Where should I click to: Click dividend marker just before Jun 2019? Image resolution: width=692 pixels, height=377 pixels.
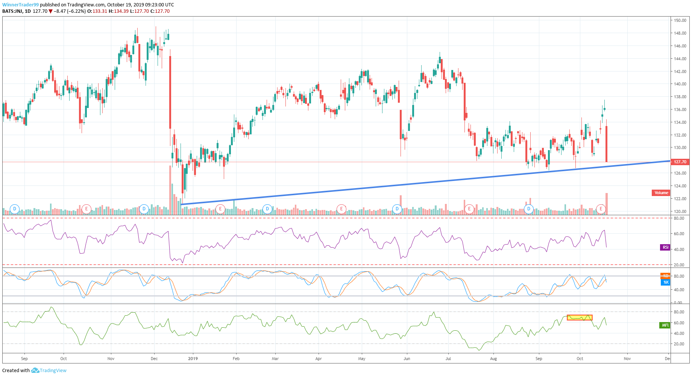[x=397, y=209]
